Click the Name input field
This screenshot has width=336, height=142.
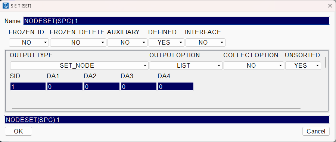[x=176, y=21]
